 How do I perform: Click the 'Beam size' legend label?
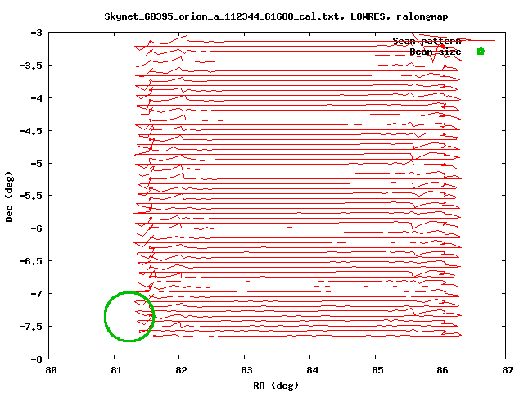[x=435, y=52]
